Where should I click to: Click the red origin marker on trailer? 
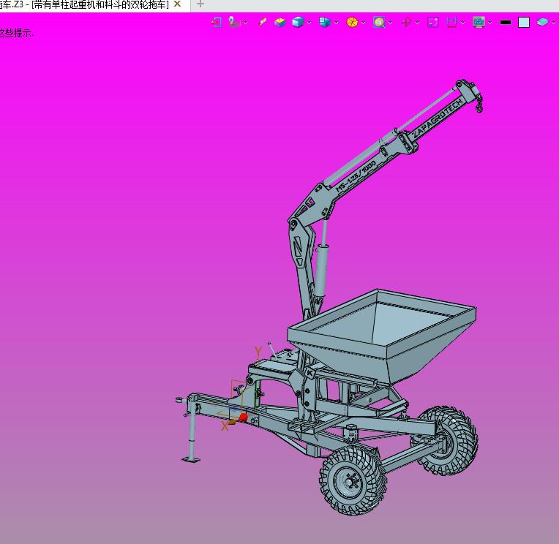(x=243, y=418)
